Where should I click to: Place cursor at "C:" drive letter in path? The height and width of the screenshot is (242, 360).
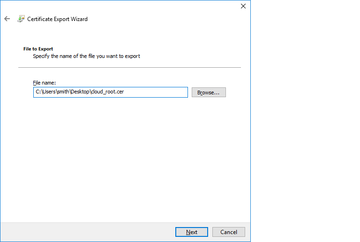click(x=38, y=93)
